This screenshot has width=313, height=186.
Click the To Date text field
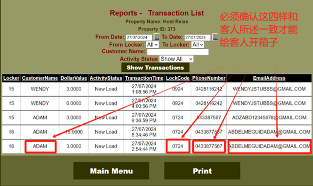pos(197,37)
